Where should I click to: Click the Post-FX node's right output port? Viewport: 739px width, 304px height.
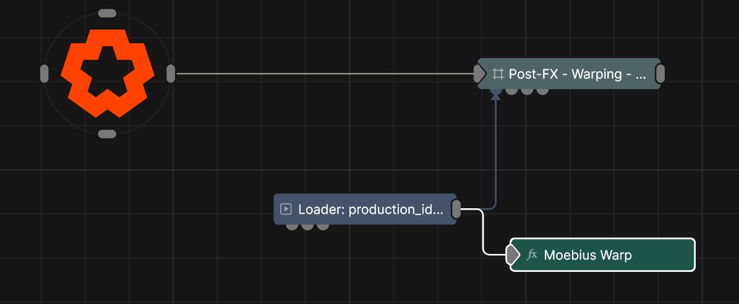click(660, 74)
